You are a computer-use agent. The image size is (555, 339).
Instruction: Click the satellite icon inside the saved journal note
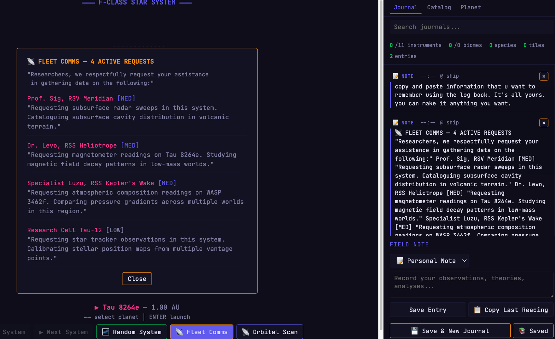click(398, 133)
